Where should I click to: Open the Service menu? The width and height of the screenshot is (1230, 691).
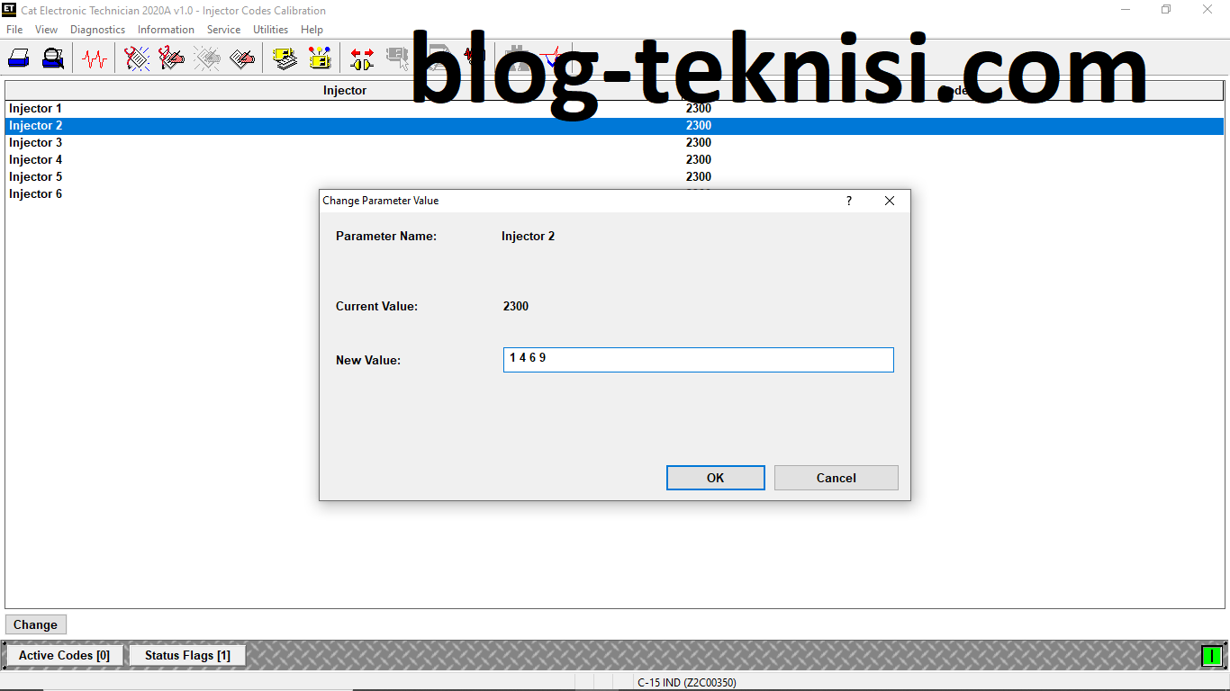pos(223,29)
